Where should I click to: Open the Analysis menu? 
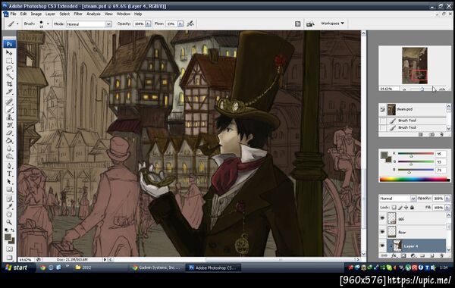pyautogui.click(x=93, y=14)
